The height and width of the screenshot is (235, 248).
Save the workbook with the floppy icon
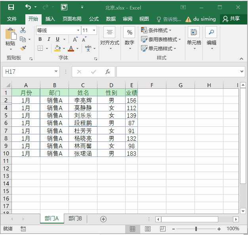(x=11, y=7)
